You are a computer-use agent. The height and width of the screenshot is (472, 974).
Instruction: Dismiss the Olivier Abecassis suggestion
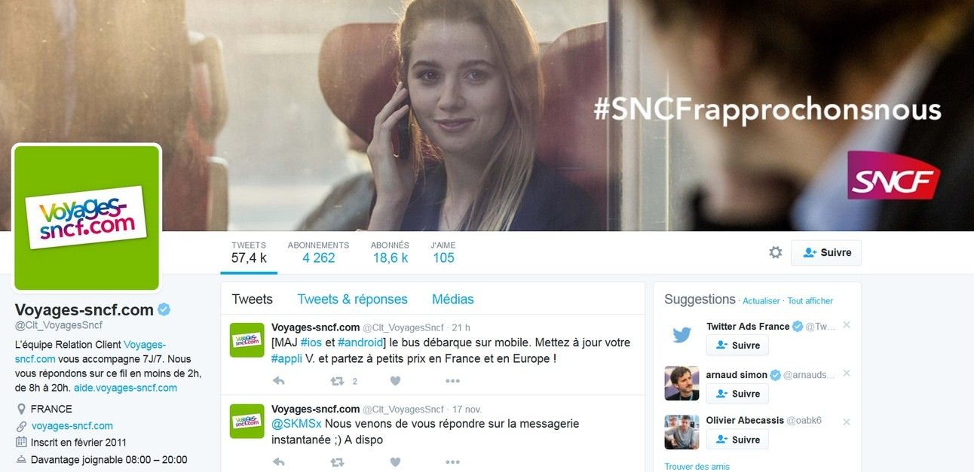pyautogui.click(x=847, y=422)
